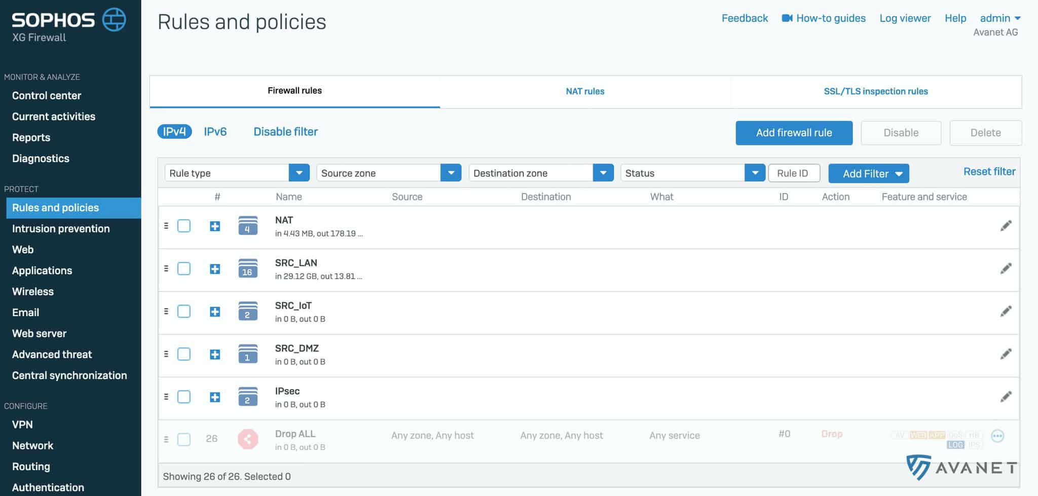
Task: Click the Drop ALL rule red icon
Action: click(x=247, y=439)
